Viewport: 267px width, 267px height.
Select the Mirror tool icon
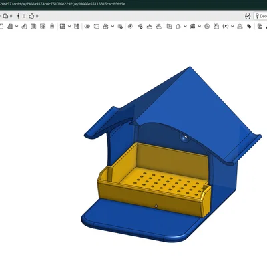[x=77, y=27]
